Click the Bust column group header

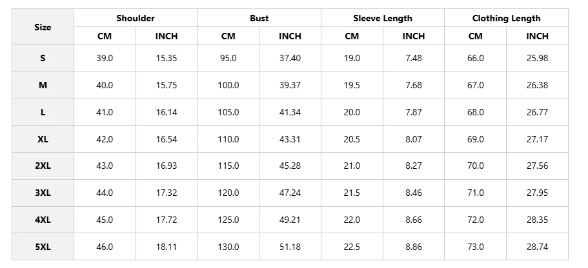[259, 18]
